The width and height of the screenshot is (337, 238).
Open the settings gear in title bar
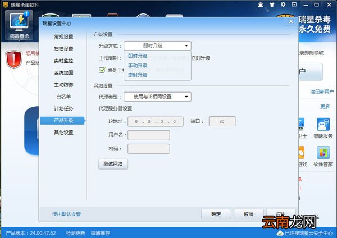(x=283, y=4)
